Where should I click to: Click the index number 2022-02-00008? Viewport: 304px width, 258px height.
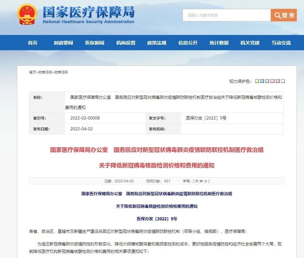point(85,118)
